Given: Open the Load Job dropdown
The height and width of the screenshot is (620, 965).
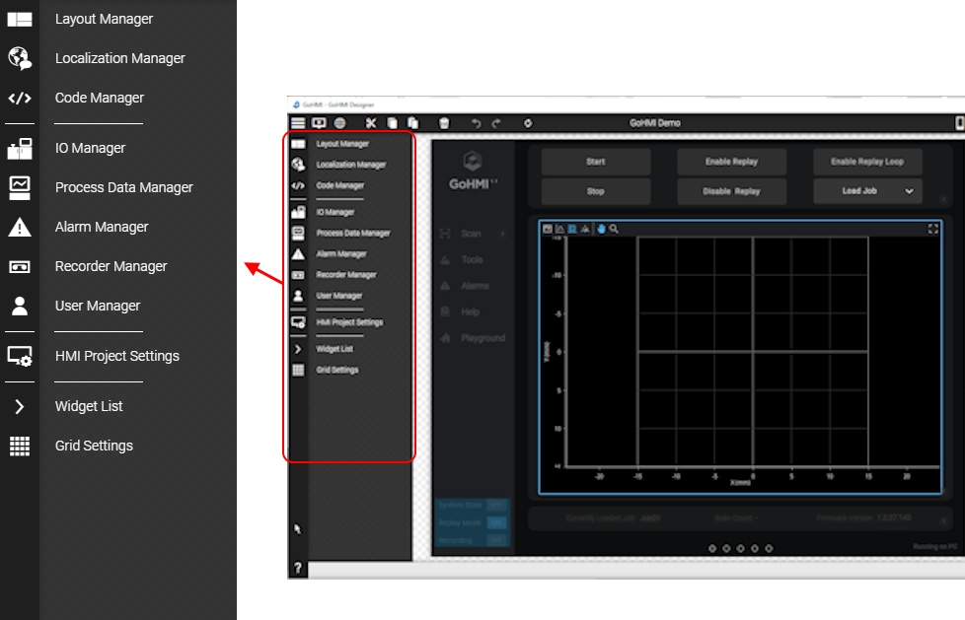Looking at the screenshot, I should click(867, 191).
